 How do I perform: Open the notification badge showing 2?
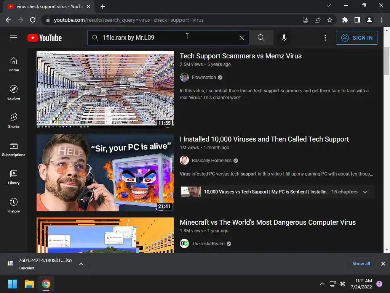click(379, 284)
